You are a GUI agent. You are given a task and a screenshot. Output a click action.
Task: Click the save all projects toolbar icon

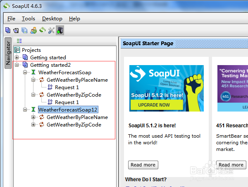point(24,30)
